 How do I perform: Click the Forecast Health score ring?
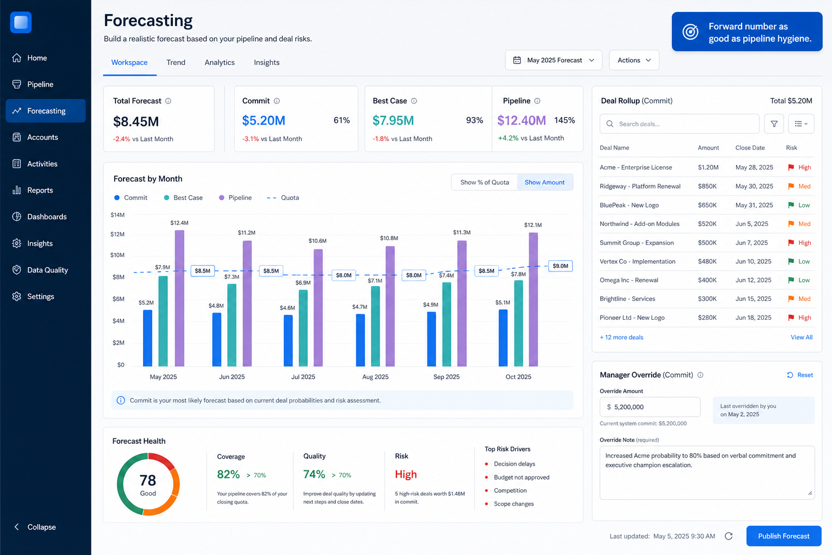click(x=148, y=484)
